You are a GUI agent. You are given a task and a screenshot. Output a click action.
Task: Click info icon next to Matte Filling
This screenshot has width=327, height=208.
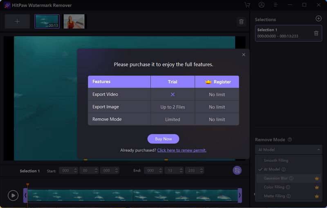click(x=289, y=196)
